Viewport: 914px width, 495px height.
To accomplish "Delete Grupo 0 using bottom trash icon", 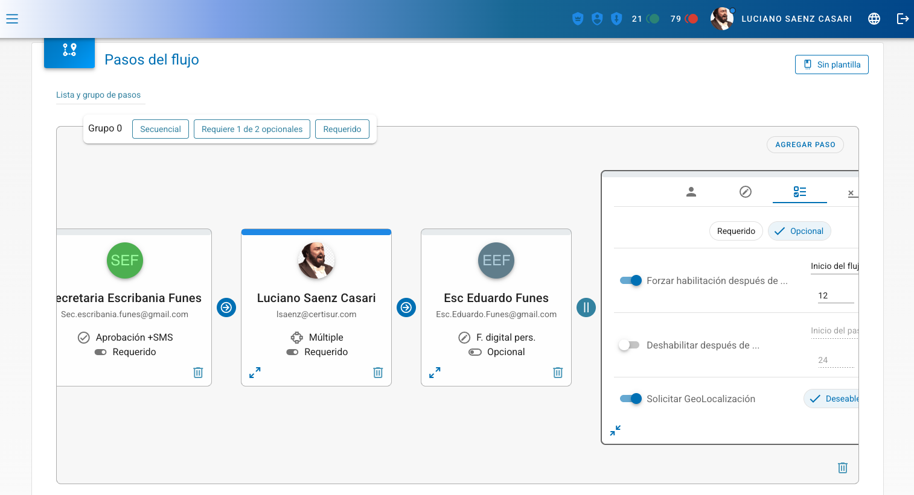I will [x=843, y=468].
